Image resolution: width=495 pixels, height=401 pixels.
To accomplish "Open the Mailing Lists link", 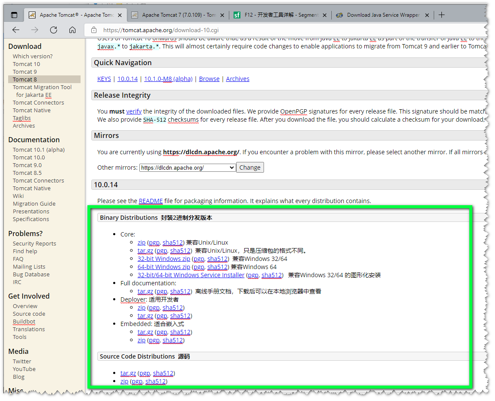I will point(29,267).
